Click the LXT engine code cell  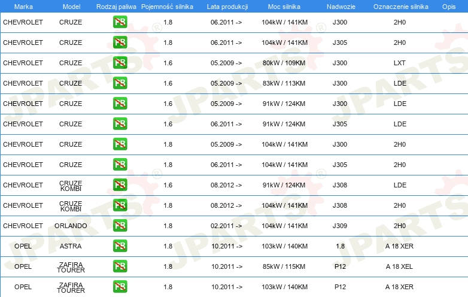tap(399, 63)
